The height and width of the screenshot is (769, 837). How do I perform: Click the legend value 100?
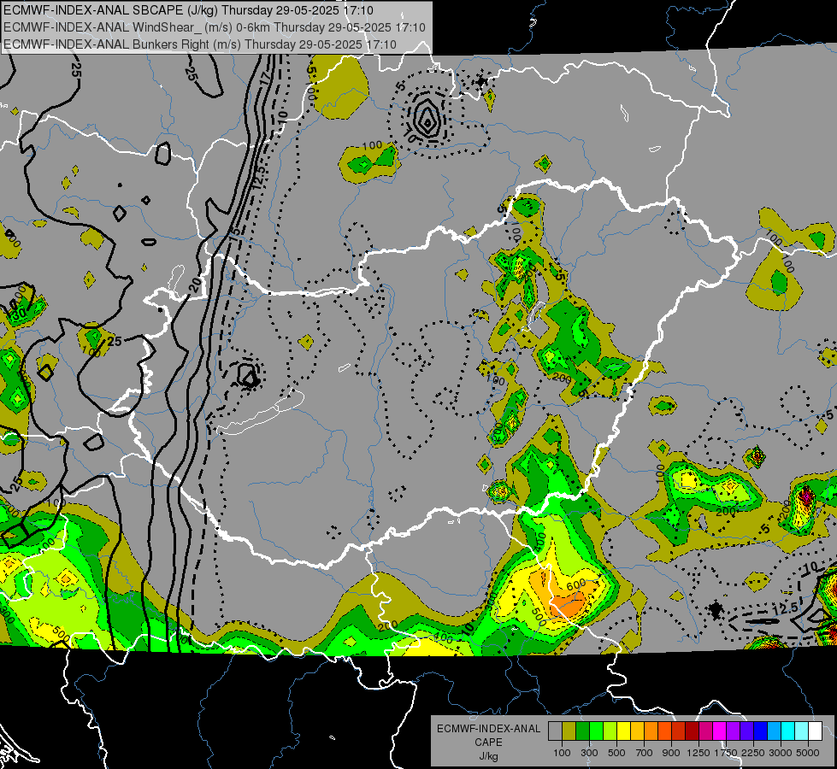point(562,753)
